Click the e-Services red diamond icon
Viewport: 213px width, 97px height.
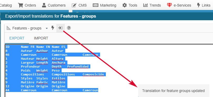(169, 5)
